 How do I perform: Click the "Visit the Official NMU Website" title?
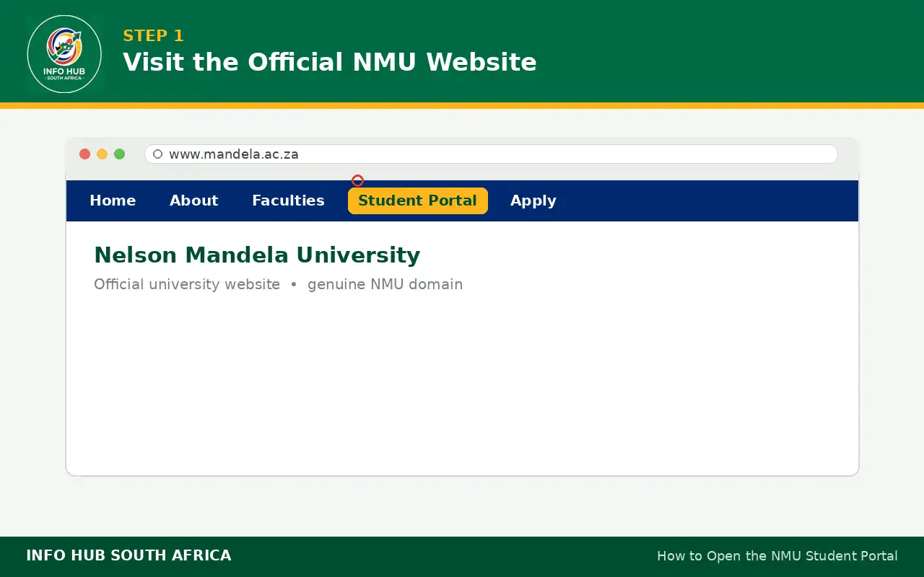coord(330,62)
